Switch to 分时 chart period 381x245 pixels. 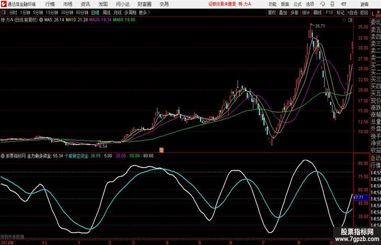(x=13, y=13)
